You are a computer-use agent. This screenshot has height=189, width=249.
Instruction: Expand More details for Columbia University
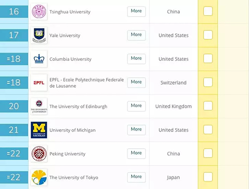coord(136,59)
